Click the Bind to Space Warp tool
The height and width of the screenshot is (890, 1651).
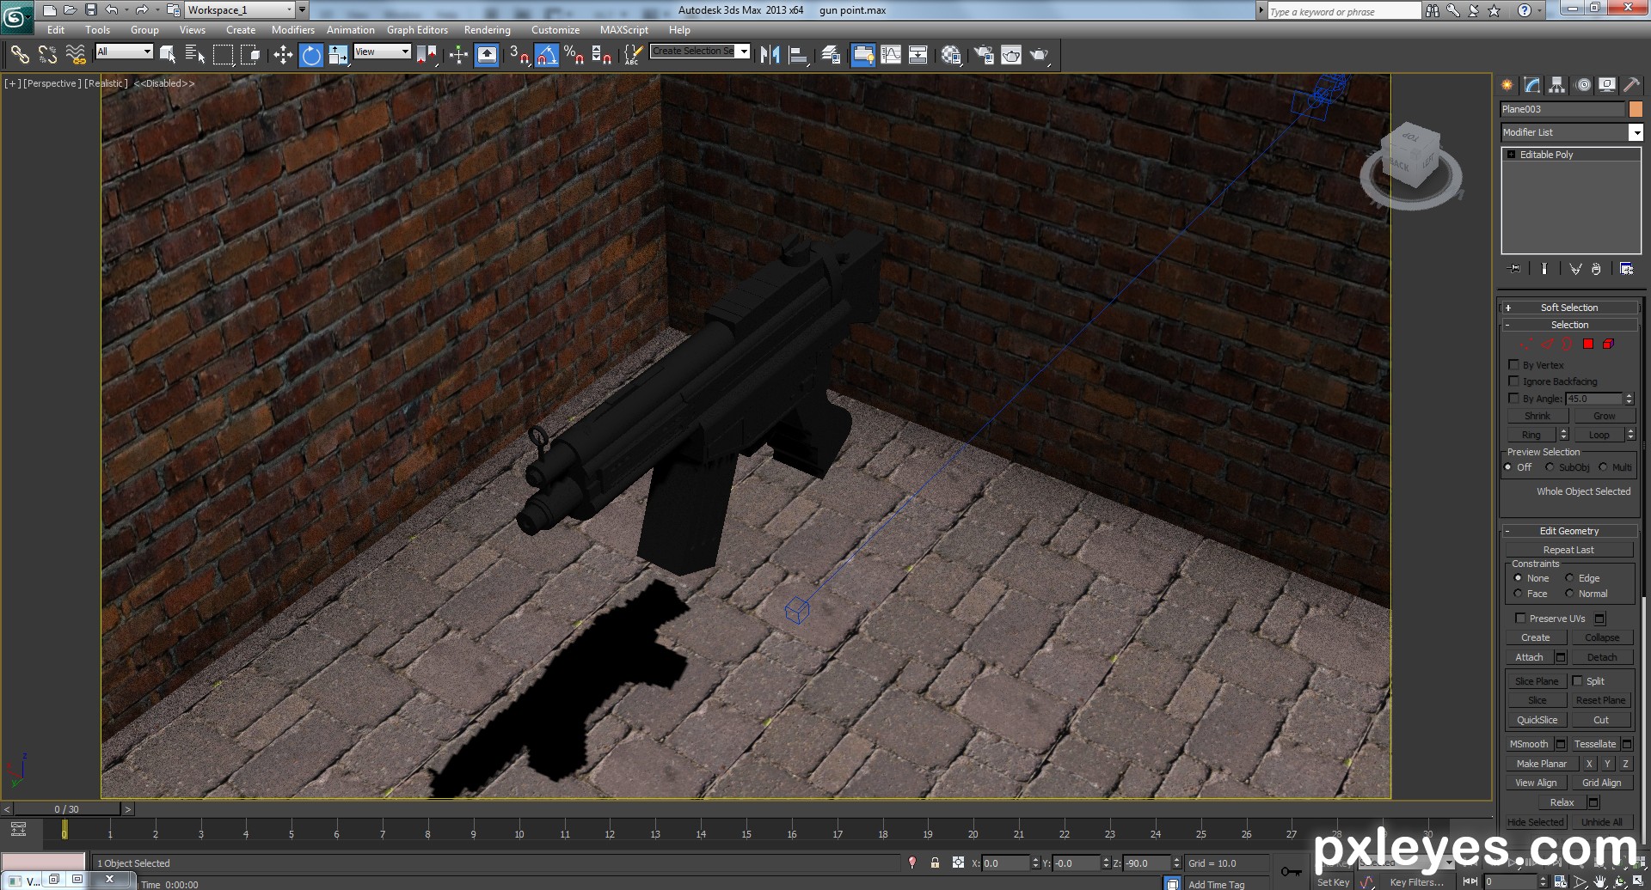click(77, 55)
